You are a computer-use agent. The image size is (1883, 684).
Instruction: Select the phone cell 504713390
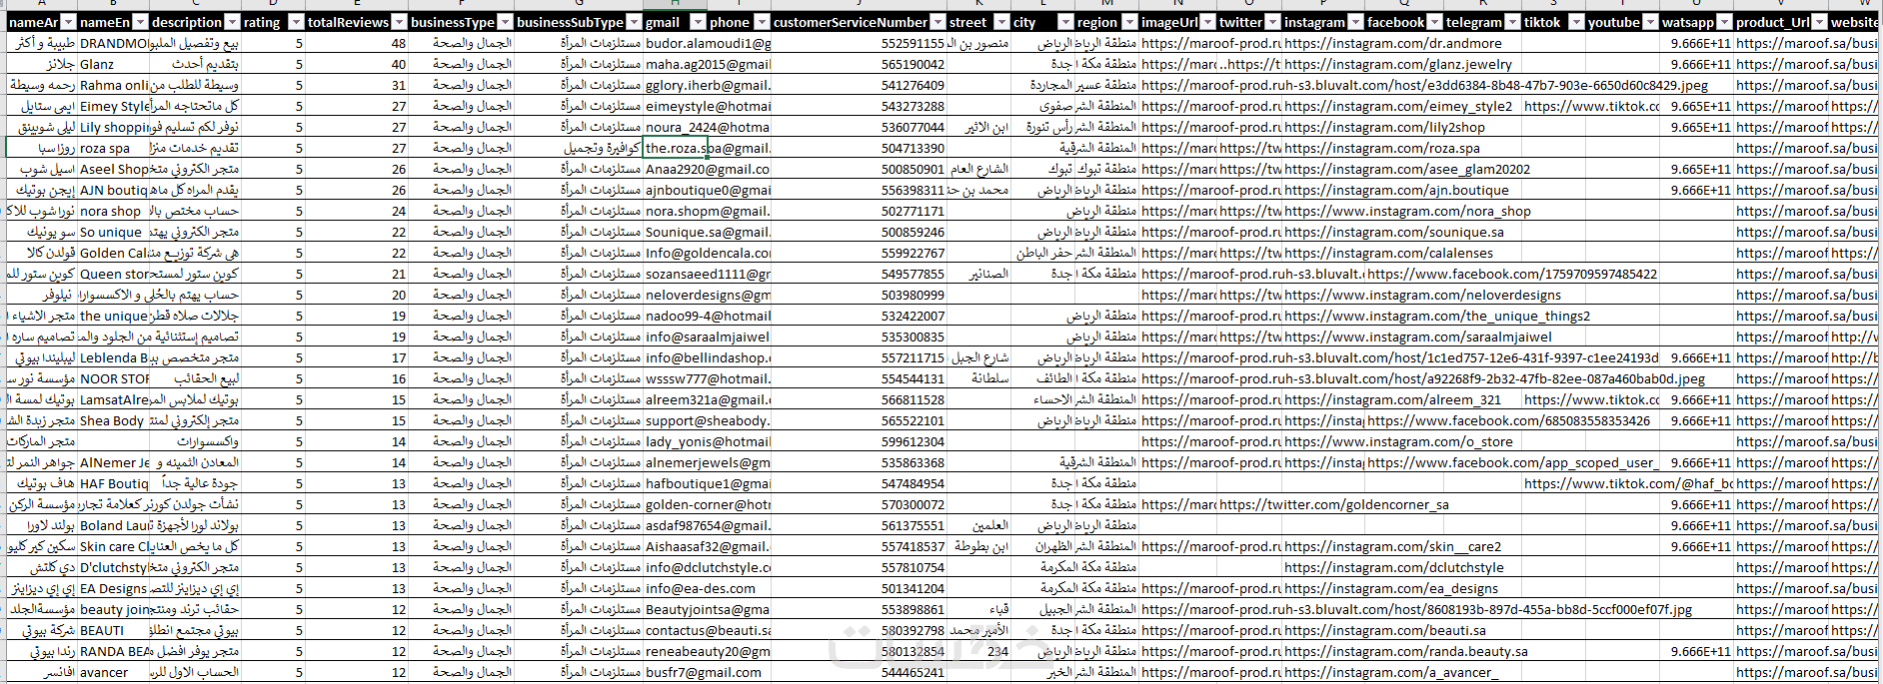(x=860, y=148)
